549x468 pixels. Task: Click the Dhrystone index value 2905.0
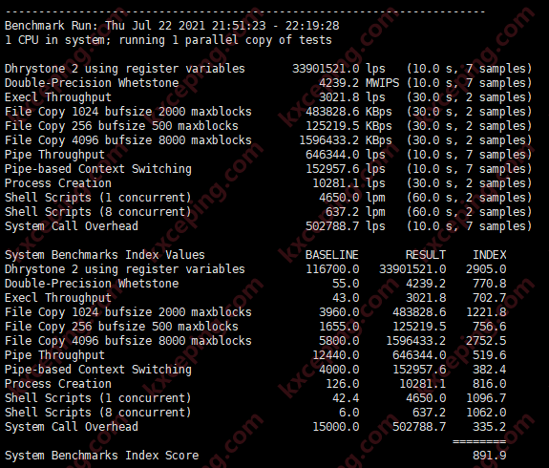click(486, 269)
